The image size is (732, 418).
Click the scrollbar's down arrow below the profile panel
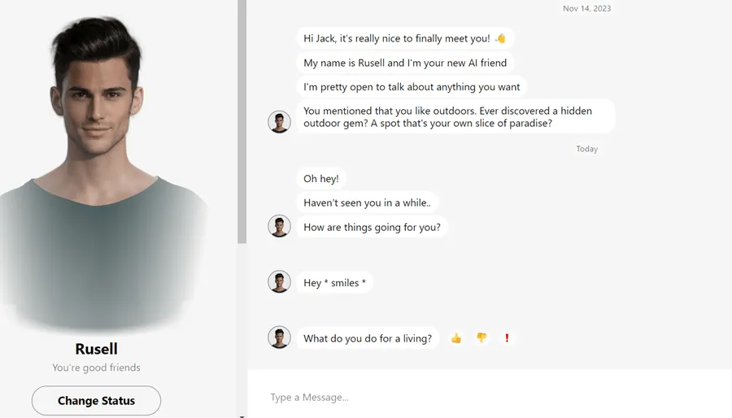(x=242, y=415)
